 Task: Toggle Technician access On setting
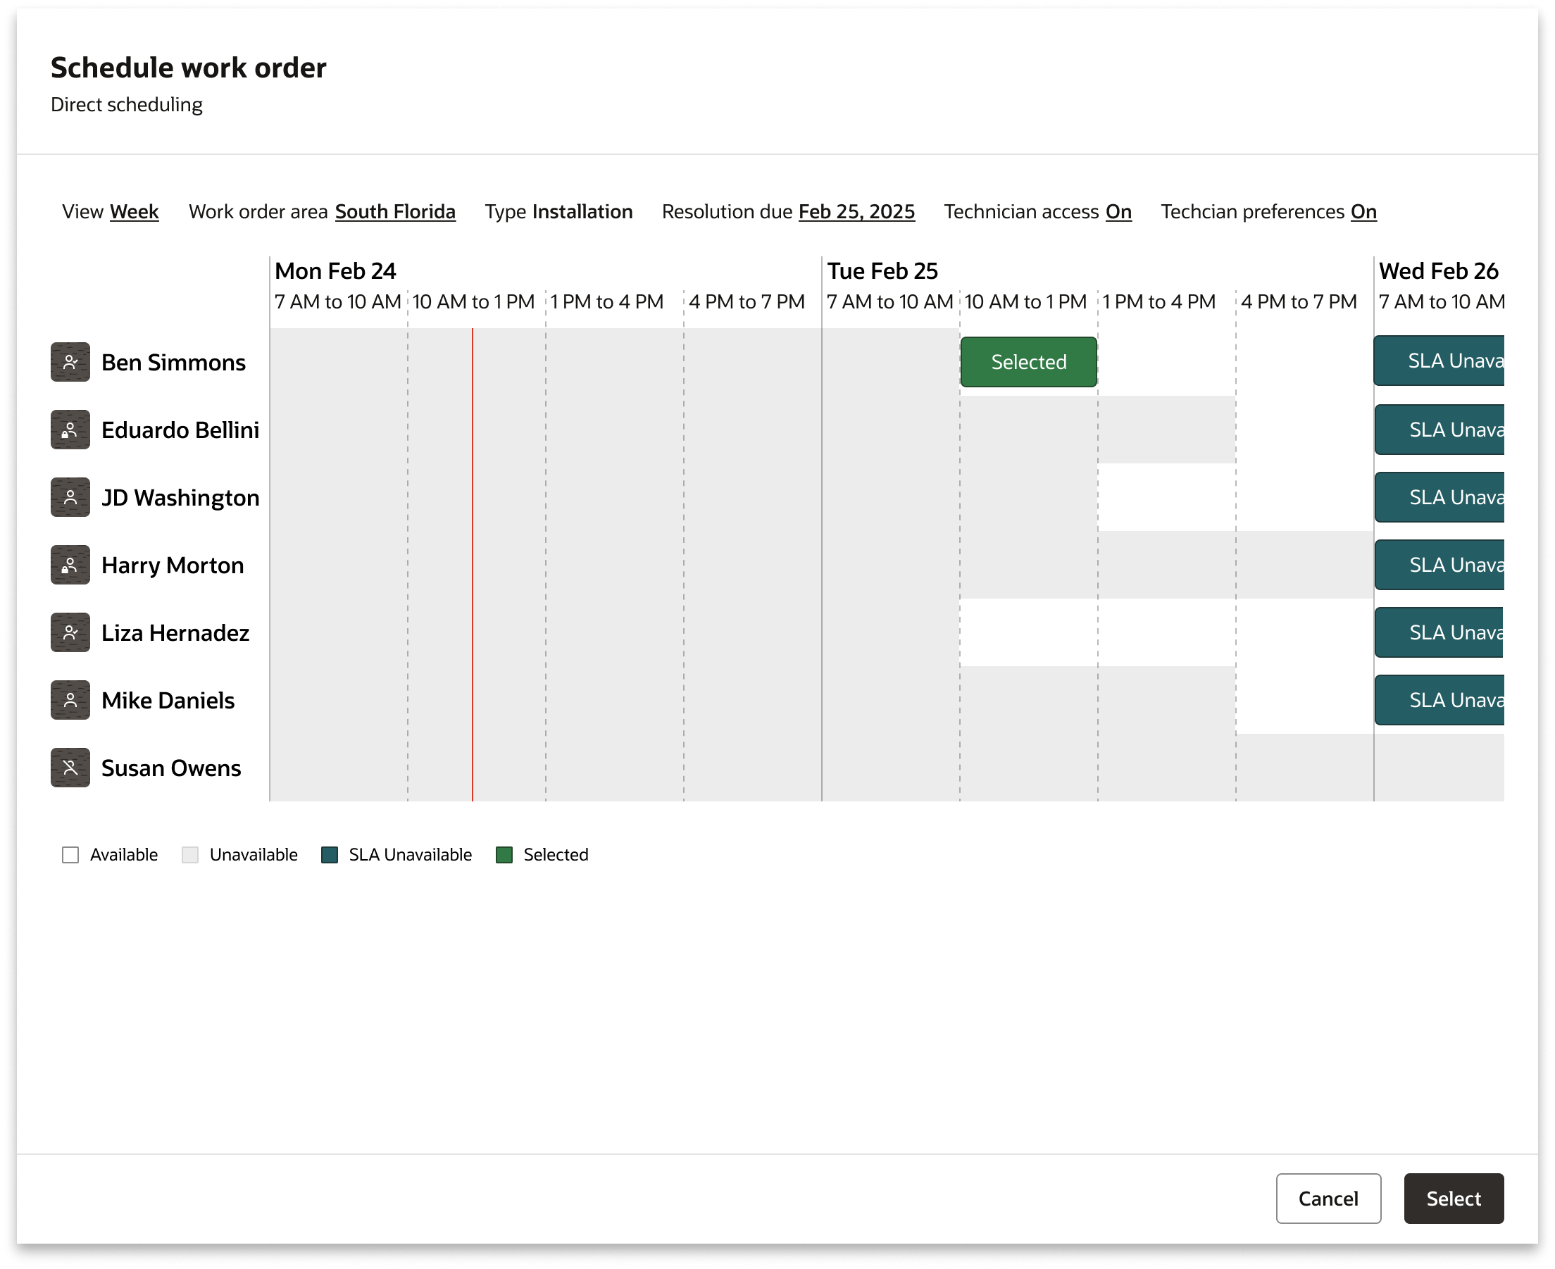[x=1118, y=212]
